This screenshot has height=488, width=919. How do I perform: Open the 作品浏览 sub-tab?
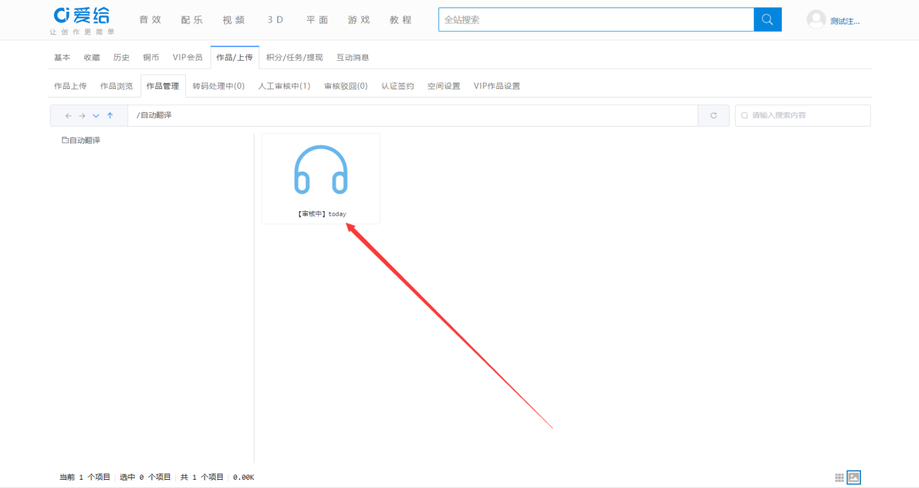pyautogui.click(x=117, y=86)
